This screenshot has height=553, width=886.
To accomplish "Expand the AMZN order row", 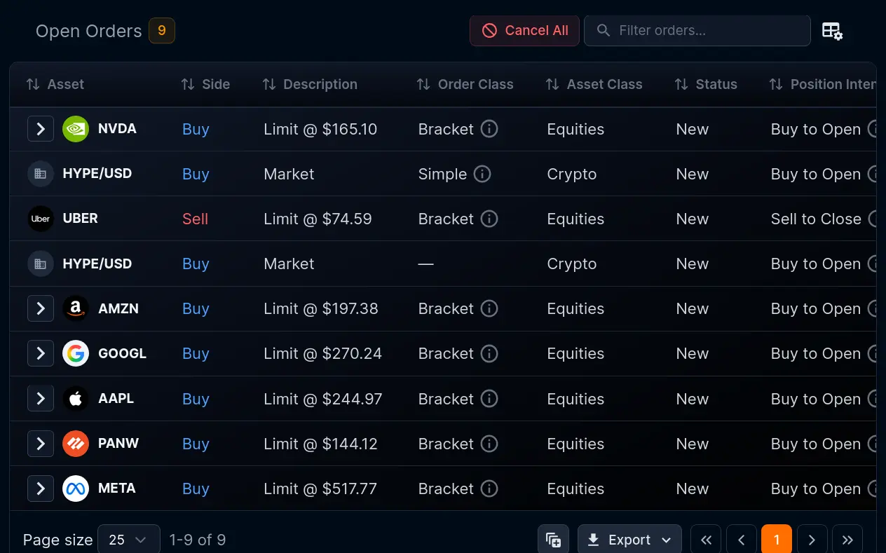I will click(x=41, y=308).
